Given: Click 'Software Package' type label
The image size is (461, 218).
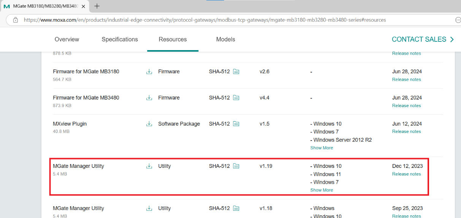Looking at the screenshot, I should [179, 124].
